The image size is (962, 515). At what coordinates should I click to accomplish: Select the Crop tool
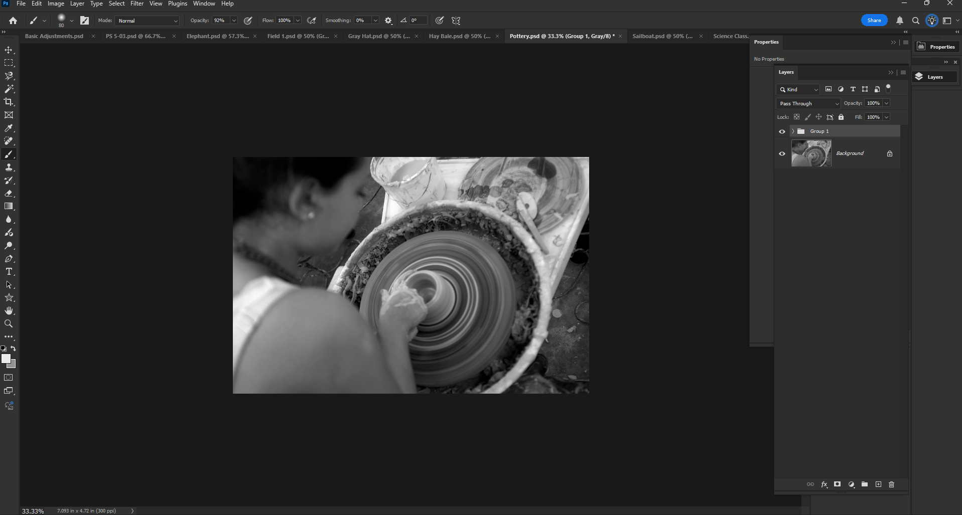tap(9, 102)
